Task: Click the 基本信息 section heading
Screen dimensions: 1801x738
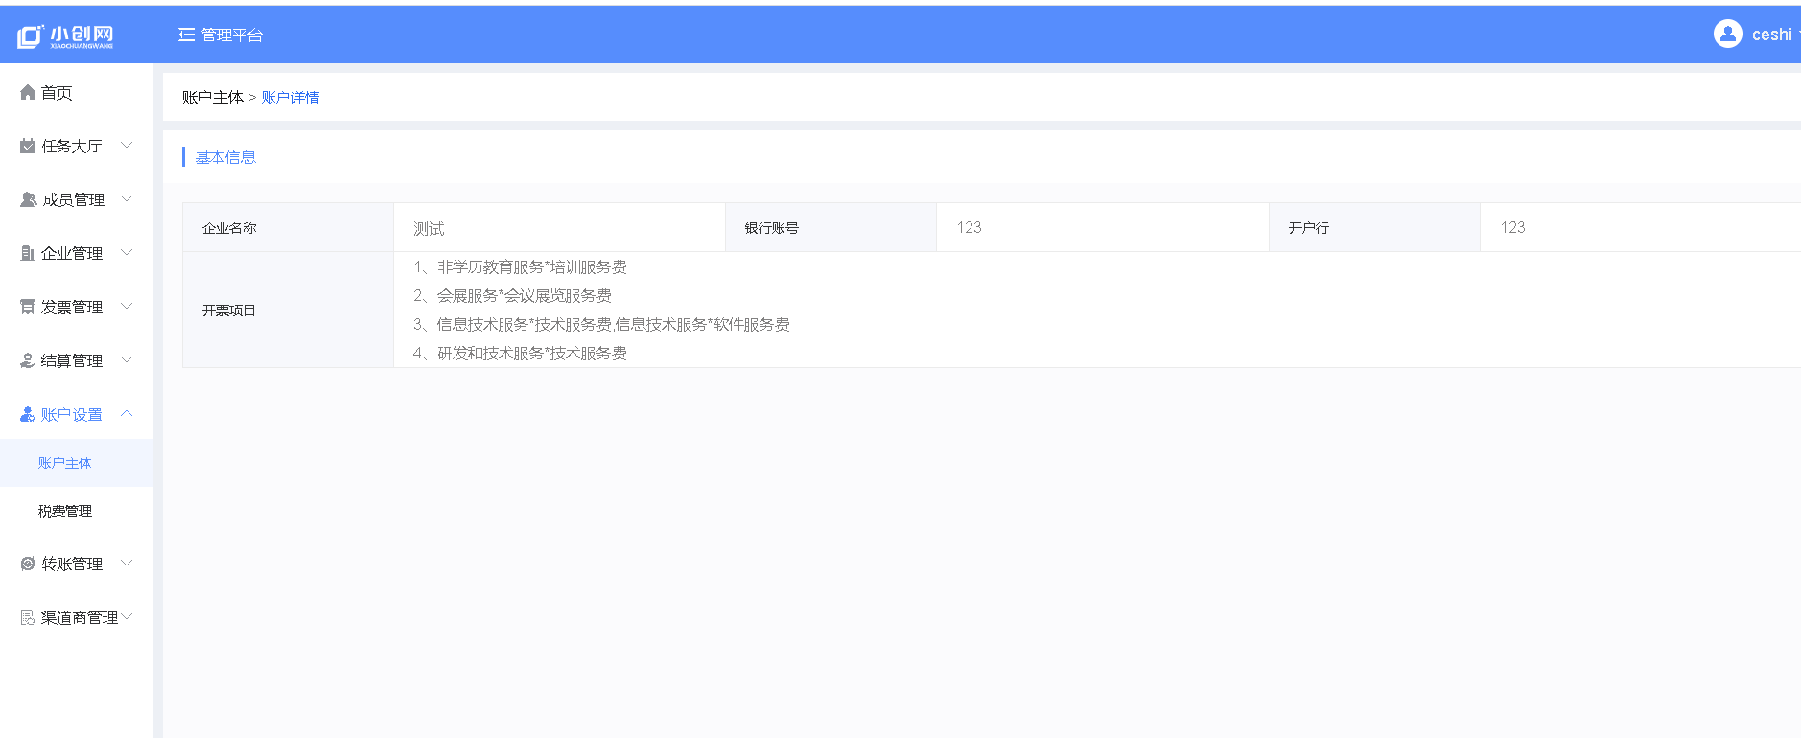Action: pyautogui.click(x=225, y=157)
